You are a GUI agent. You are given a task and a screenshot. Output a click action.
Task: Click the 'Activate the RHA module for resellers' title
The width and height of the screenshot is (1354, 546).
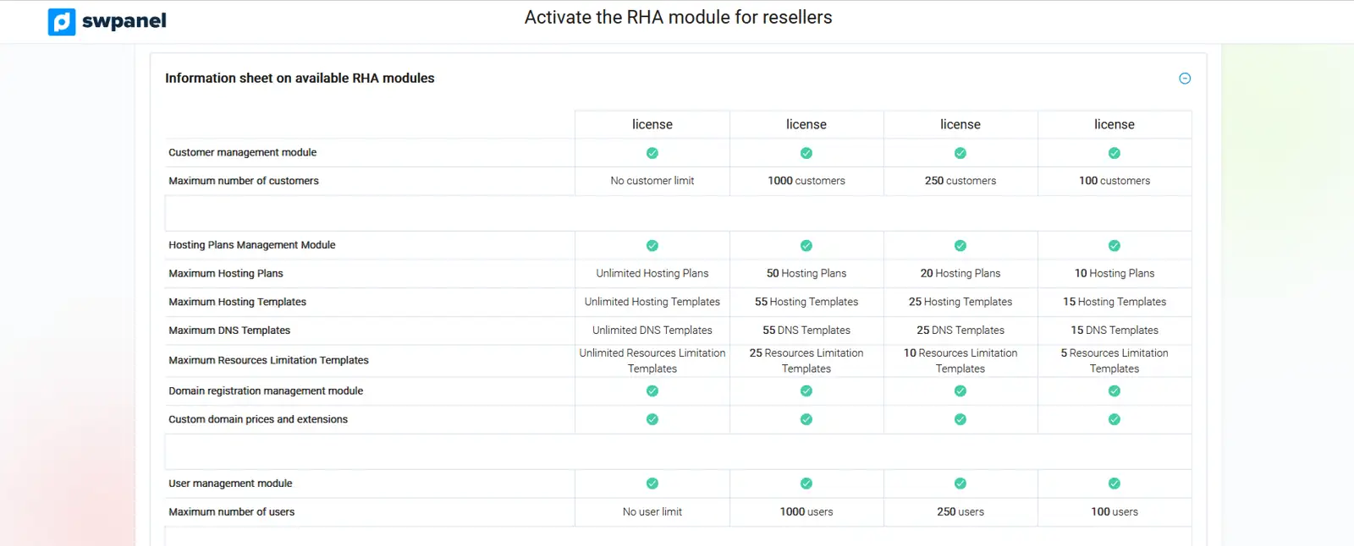tap(678, 18)
